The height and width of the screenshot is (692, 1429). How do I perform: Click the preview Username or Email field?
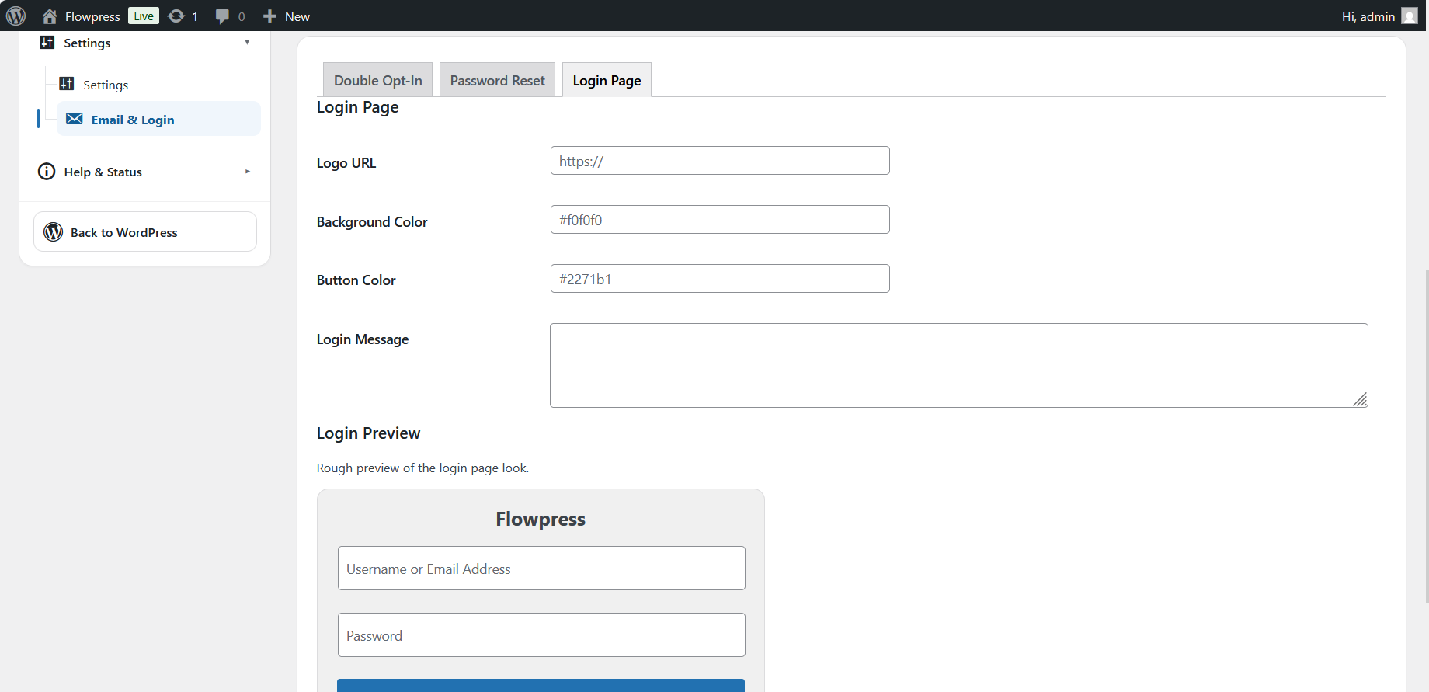coord(541,569)
